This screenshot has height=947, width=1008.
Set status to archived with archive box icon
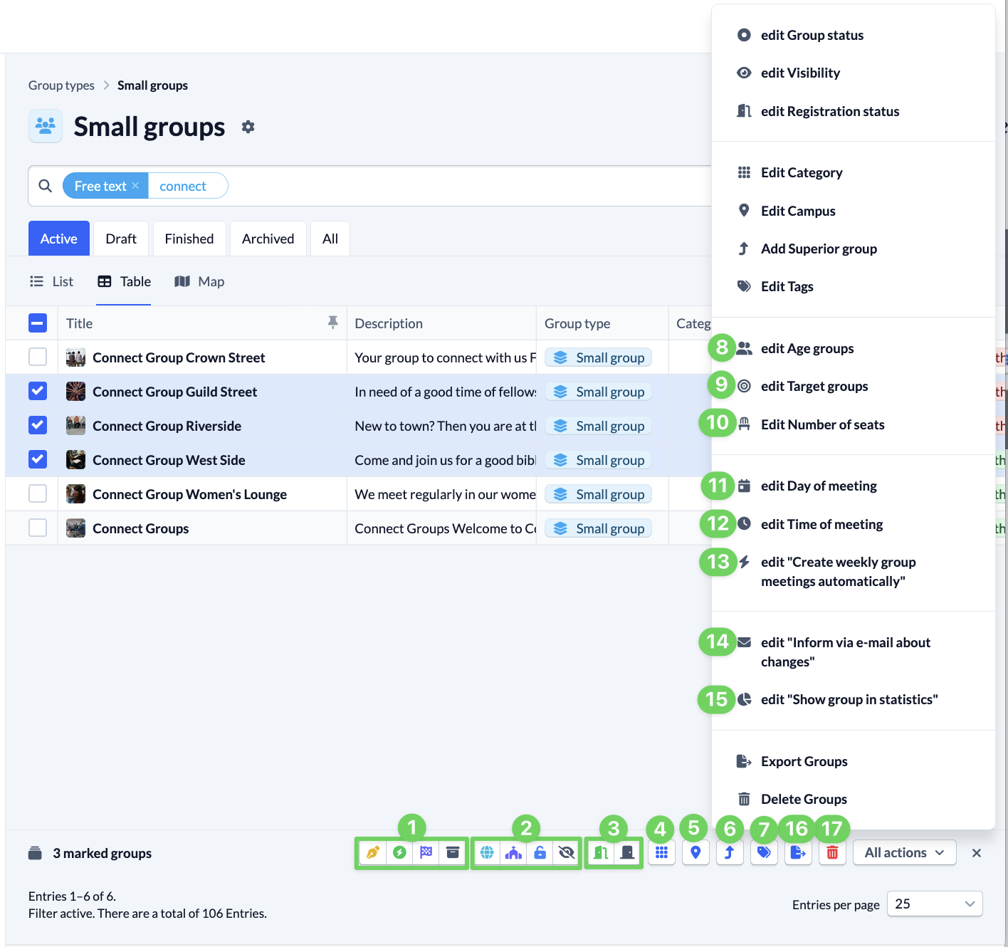(x=453, y=853)
